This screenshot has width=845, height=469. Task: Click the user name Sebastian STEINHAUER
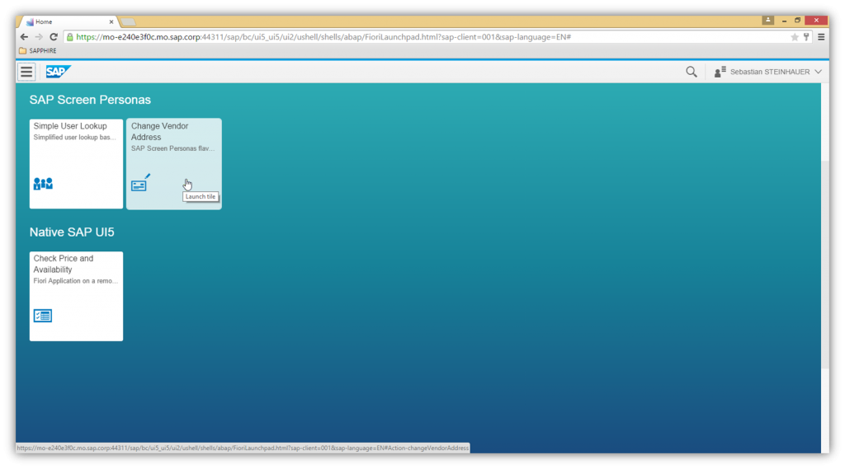(x=770, y=72)
